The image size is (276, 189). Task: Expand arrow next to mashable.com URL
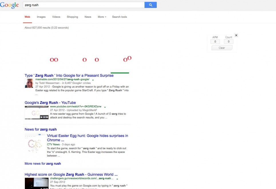click(x=93, y=80)
